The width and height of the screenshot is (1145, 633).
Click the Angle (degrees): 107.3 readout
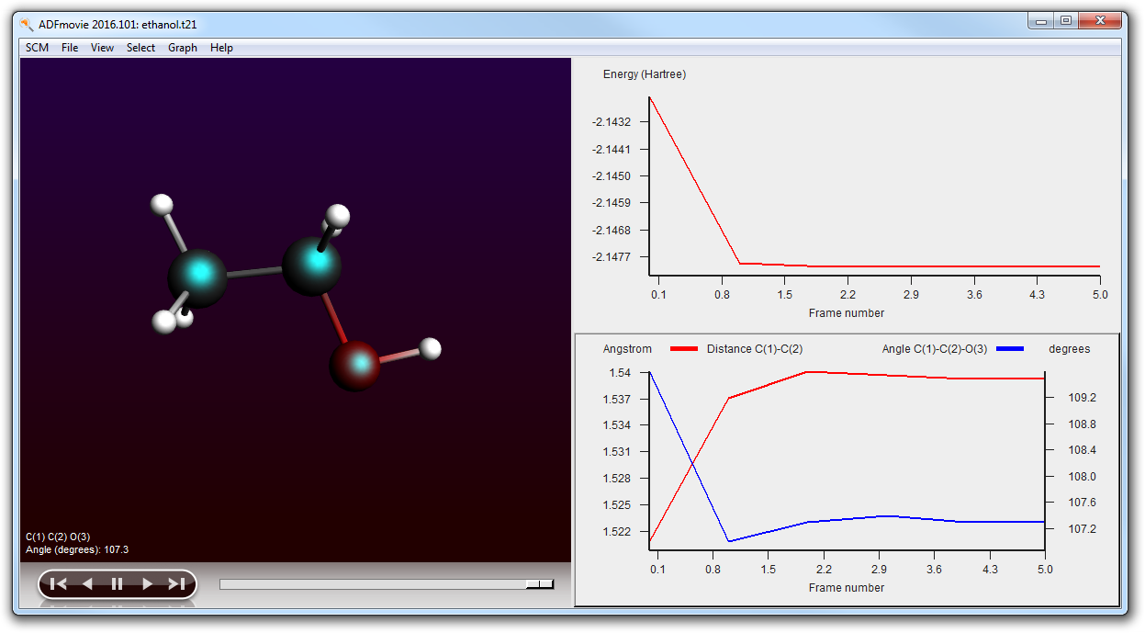[77, 549]
